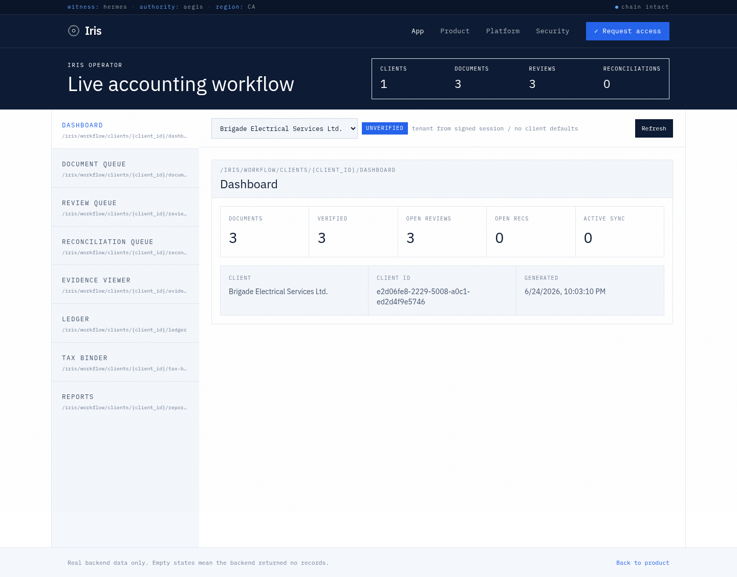Screen dimensions: 737x577
Task: Click the Active Sync stat card
Action: tap(620, 232)
